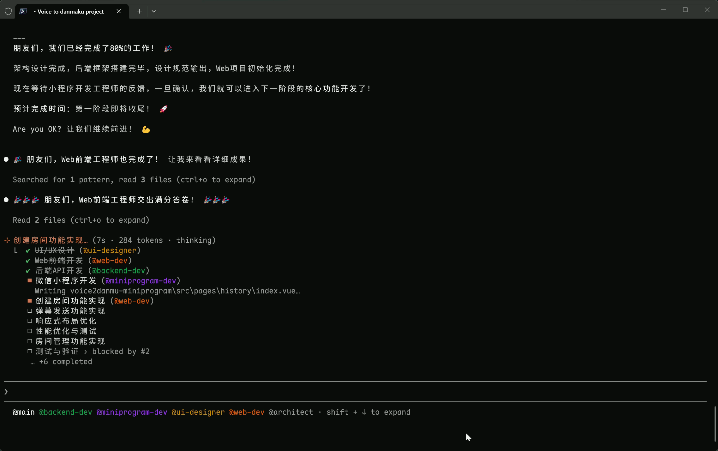The image size is (718, 451).
Task: Select the @ui-designer agent in footer
Action: (x=198, y=412)
